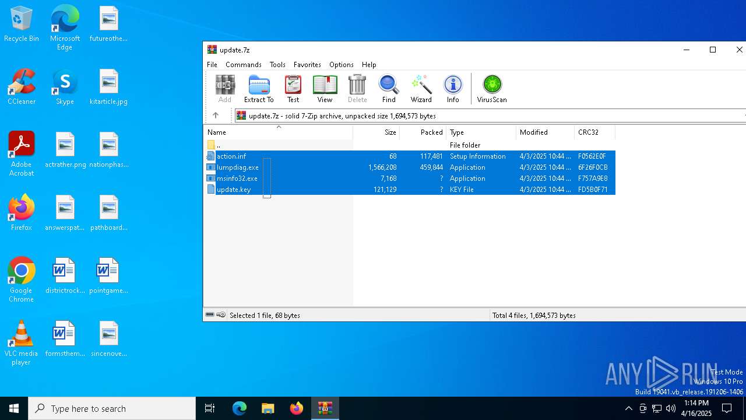The image size is (746, 420).
Task: Click the Windows Start button
Action: point(14,408)
